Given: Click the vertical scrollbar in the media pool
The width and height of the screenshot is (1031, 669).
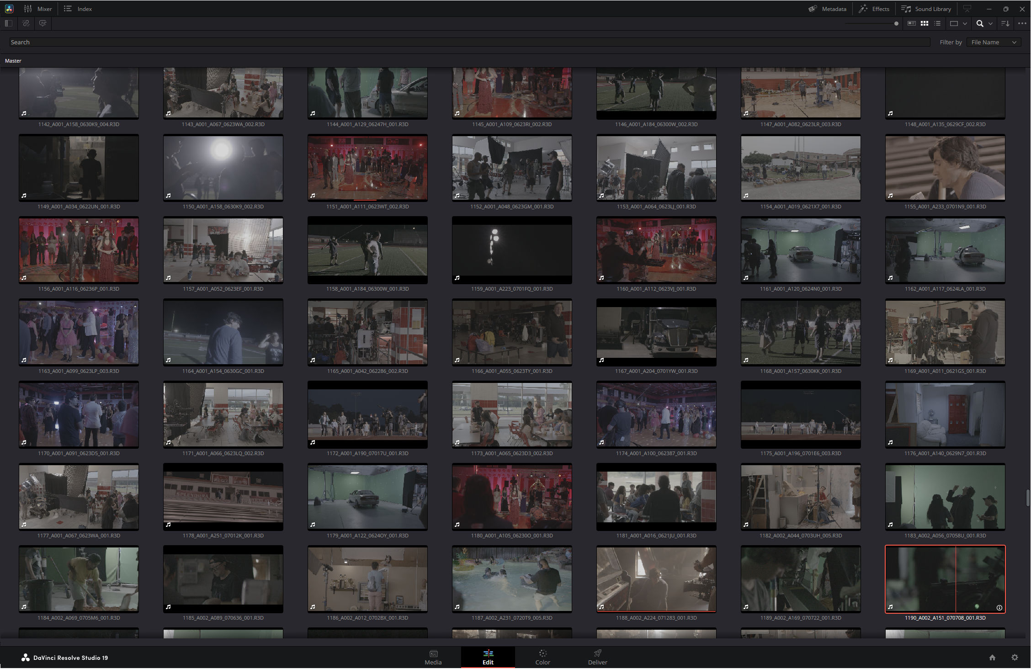Looking at the screenshot, I should pyautogui.click(x=1028, y=498).
